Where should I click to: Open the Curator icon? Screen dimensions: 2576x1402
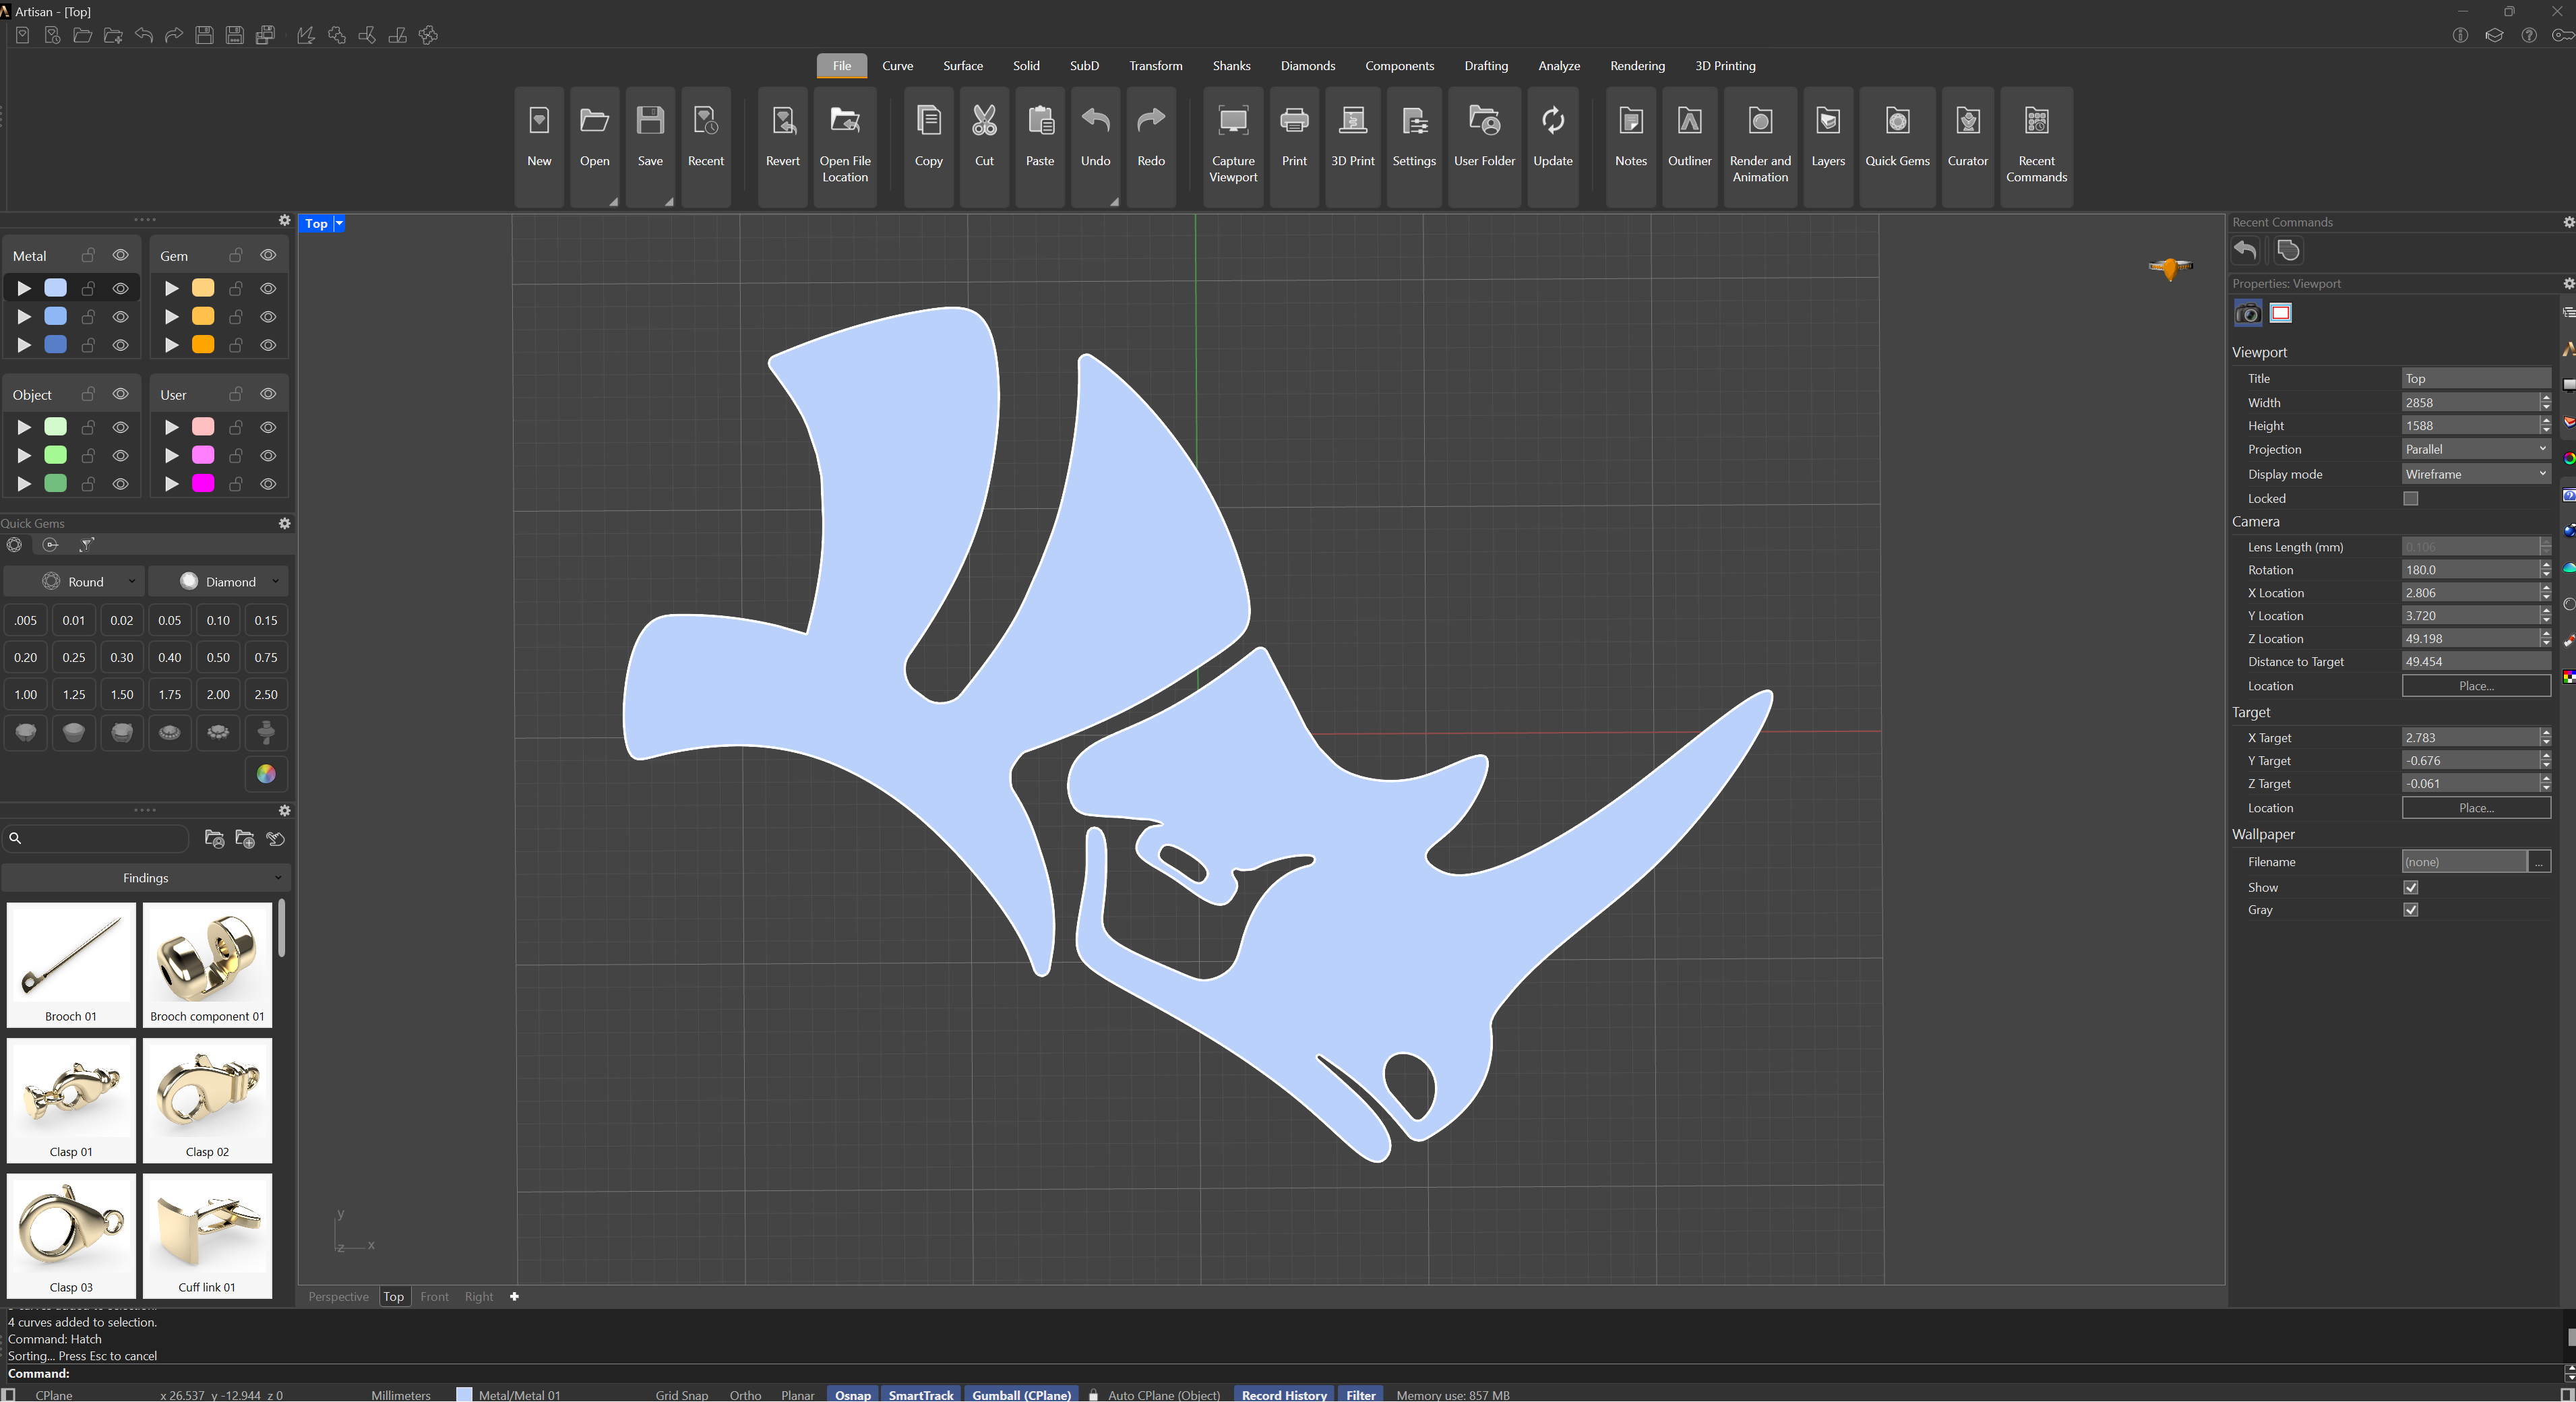click(x=1968, y=122)
